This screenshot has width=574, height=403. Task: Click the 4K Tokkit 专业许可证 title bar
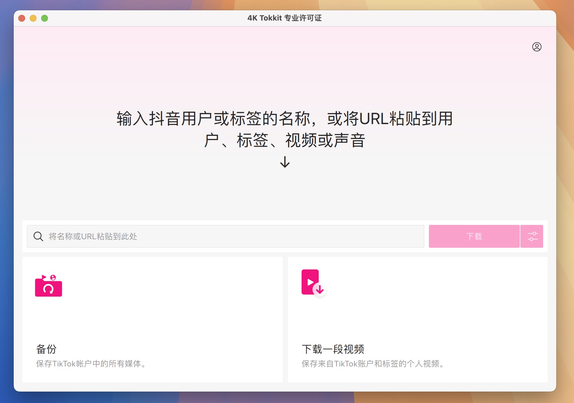[x=284, y=18]
